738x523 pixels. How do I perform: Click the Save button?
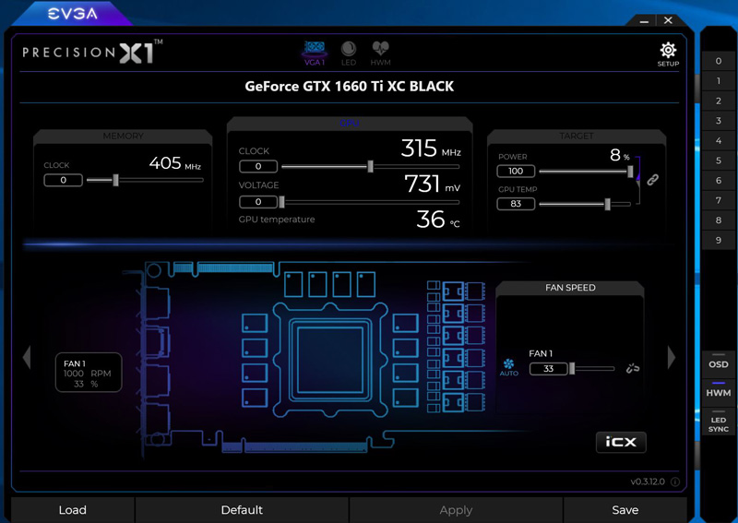tap(625, 510)
